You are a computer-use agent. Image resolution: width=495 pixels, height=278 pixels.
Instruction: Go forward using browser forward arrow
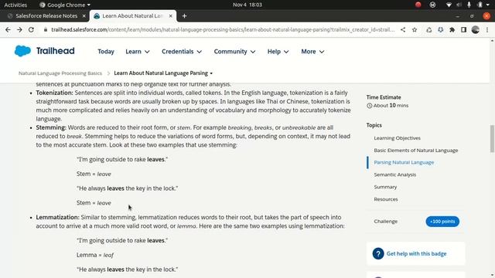click(19, 29)
